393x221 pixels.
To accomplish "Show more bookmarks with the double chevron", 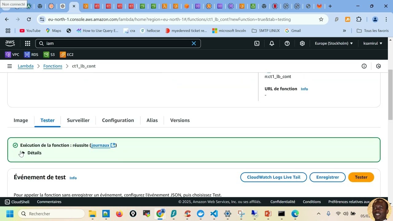I will coord(344,31).
